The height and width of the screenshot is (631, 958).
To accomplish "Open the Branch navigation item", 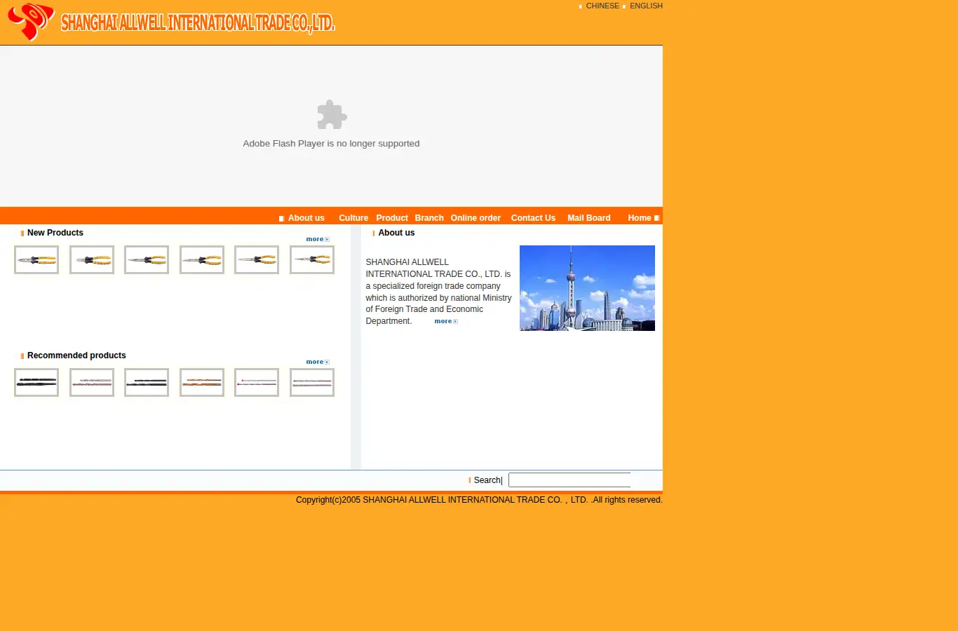I will 429,218.
